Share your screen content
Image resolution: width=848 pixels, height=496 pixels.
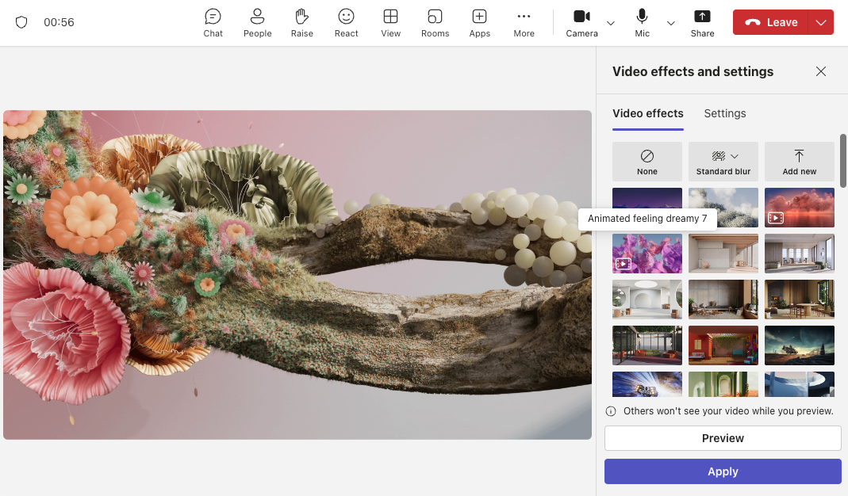(x=702, y=23)
